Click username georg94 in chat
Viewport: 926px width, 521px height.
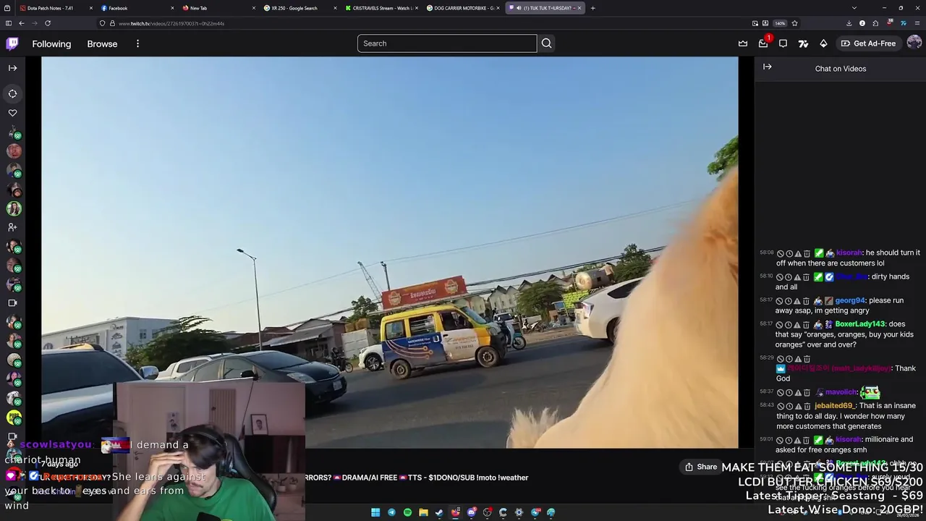click(x=850, y=300)
